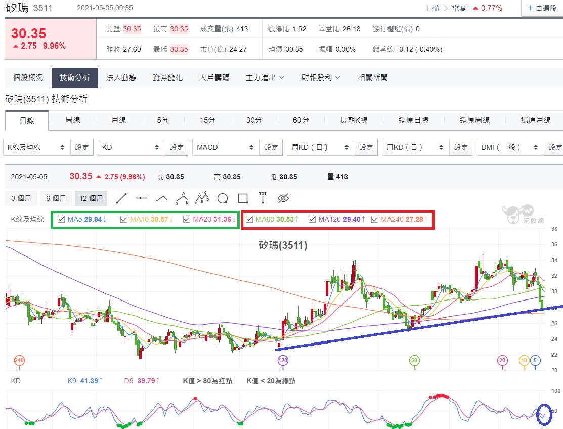
Task: Disable the MA240 moving average checkbox
Action: (x=375, y=219)
